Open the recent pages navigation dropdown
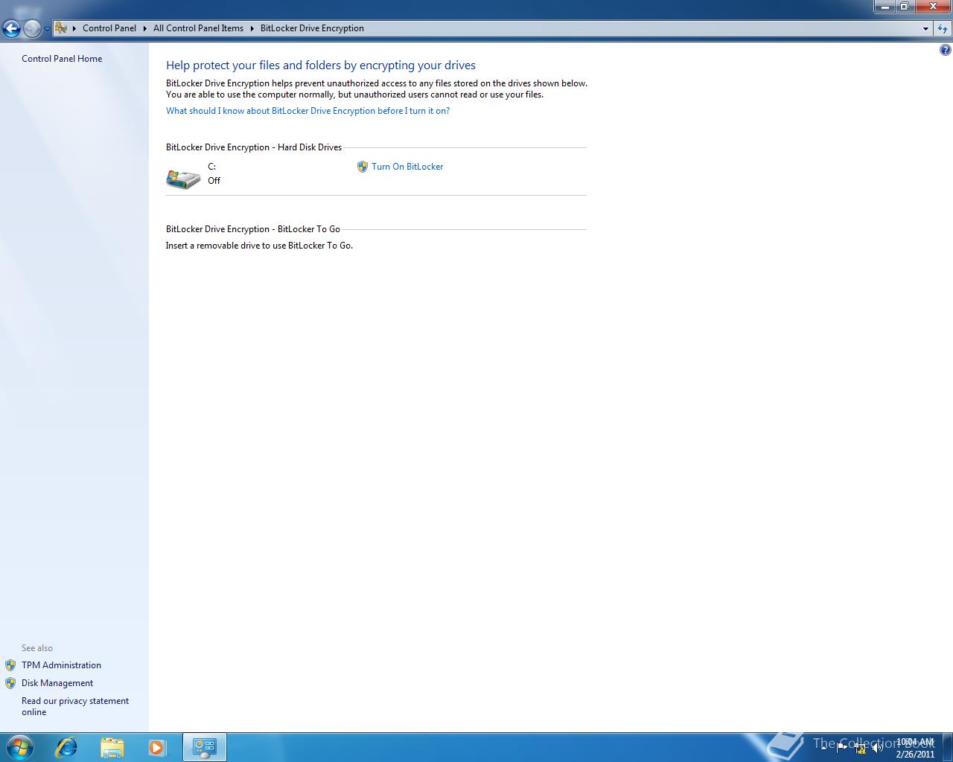This screenshot has height=762, width=953. (x=46, y=28)
